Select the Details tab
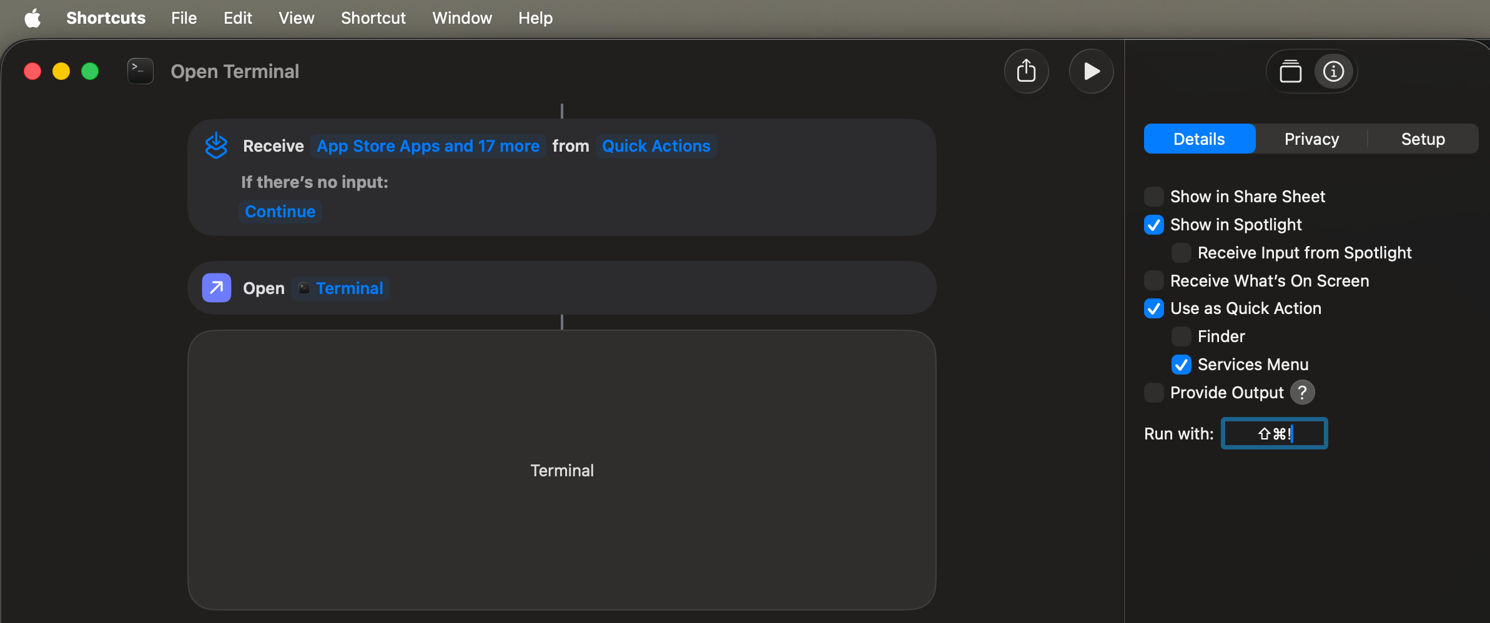Image resolution: width=1490 pixels, height=623 pixels. (x=1199, y=139)
